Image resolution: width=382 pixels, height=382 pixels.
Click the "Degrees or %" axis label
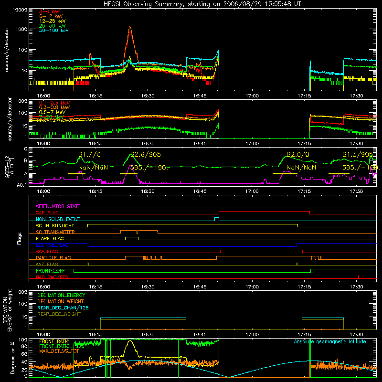[x=12, y=358]
